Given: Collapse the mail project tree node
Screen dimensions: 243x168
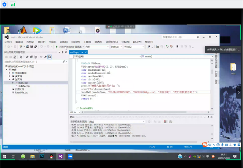Looking at the screenshot, I should click(x=6, y=70).
